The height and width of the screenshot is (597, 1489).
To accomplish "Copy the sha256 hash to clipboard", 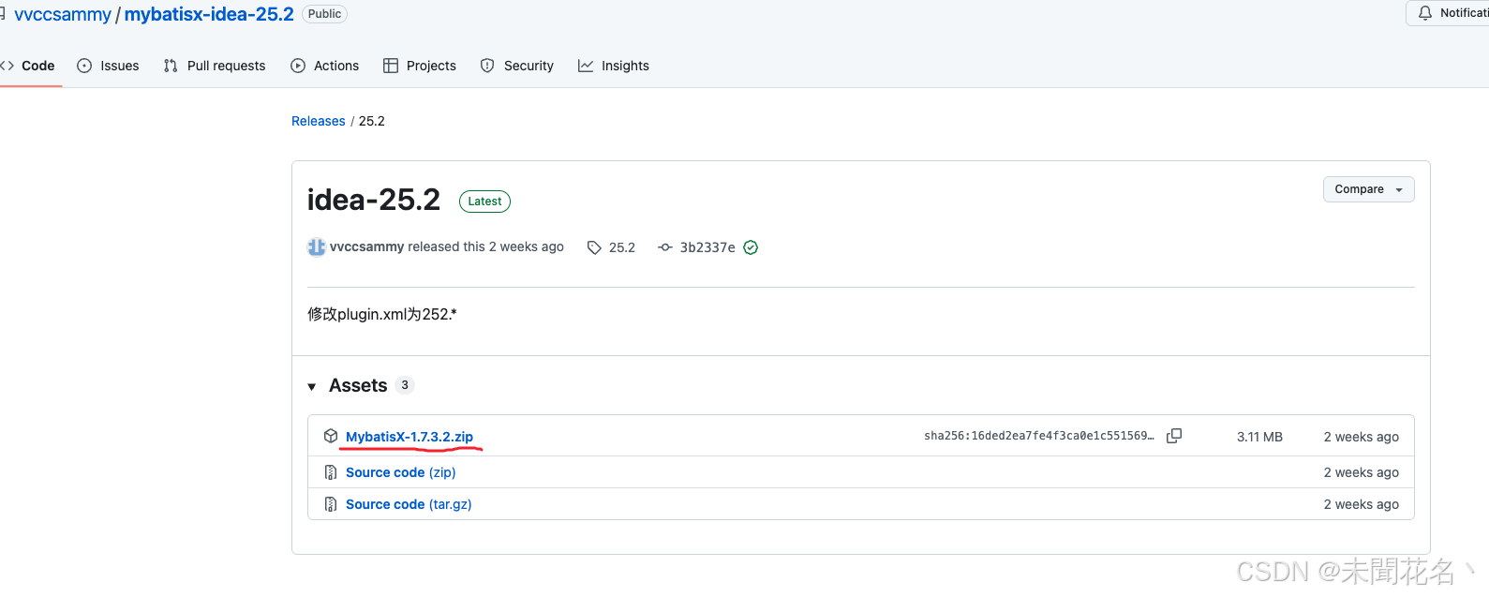I will point(1174,436).
